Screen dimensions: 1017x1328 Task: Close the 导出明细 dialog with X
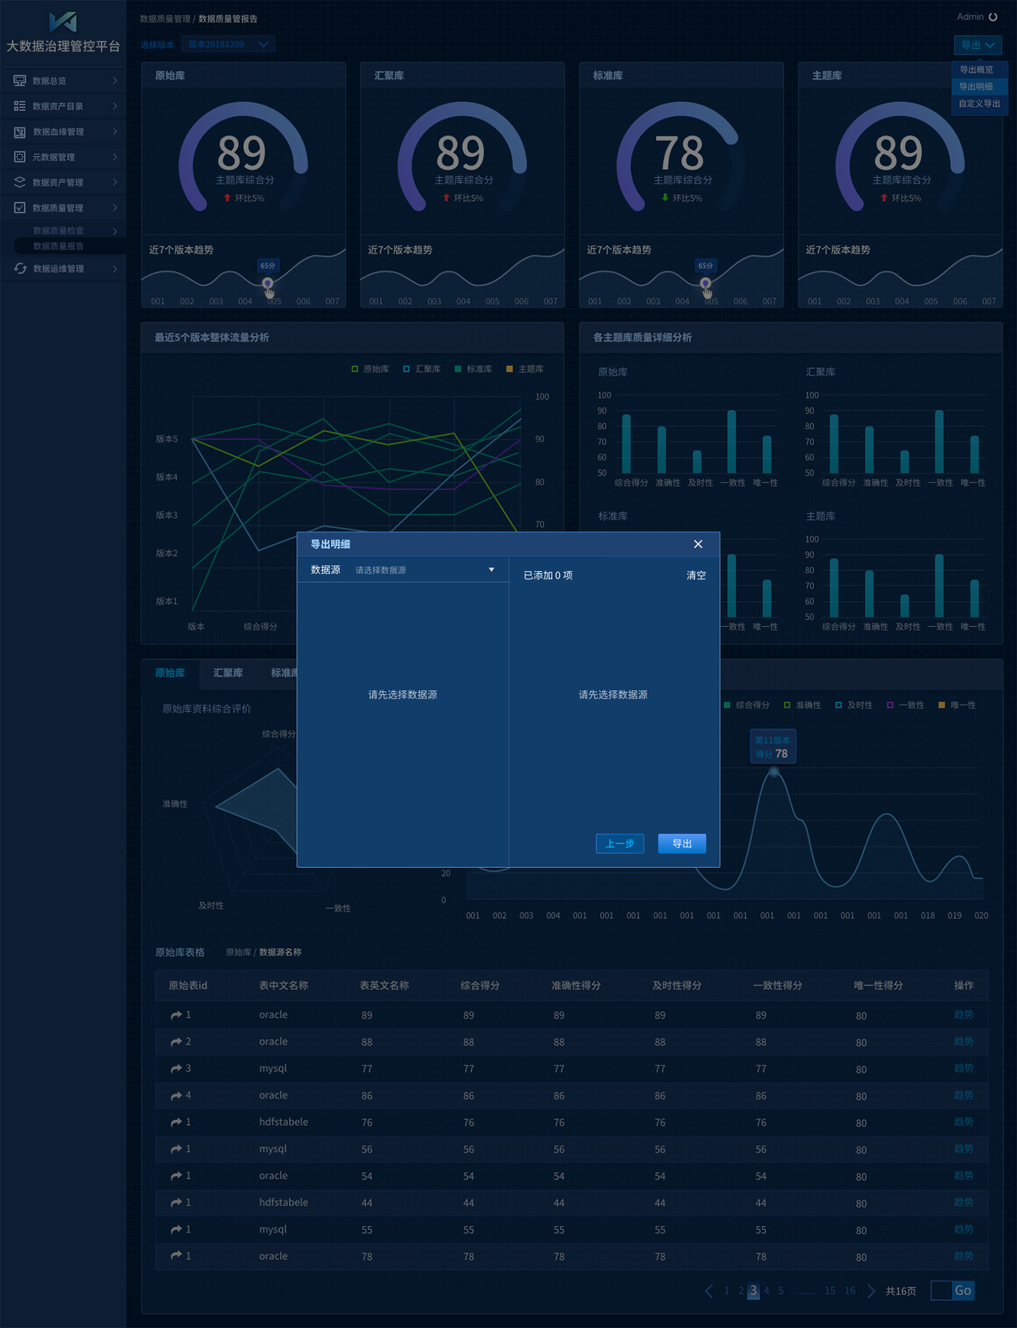[698, 545]
